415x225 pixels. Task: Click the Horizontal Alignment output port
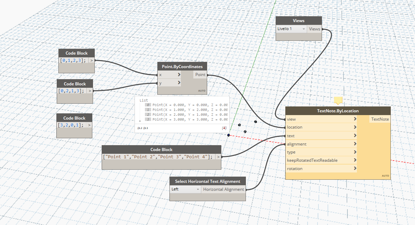click(x=223, y=189)
